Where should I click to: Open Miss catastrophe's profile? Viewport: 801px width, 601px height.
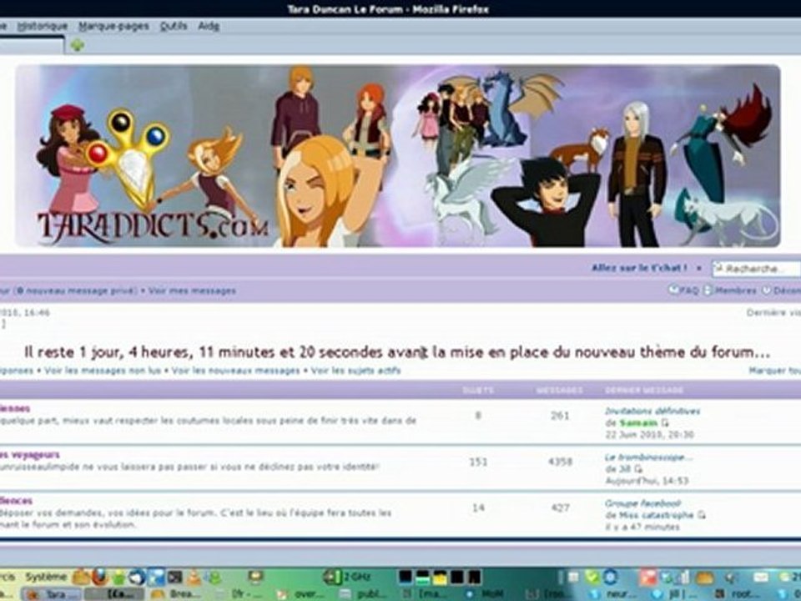(656, 515)
